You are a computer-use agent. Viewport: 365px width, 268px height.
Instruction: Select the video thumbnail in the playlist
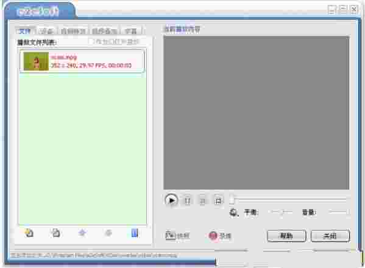click(x=36, y=61)
